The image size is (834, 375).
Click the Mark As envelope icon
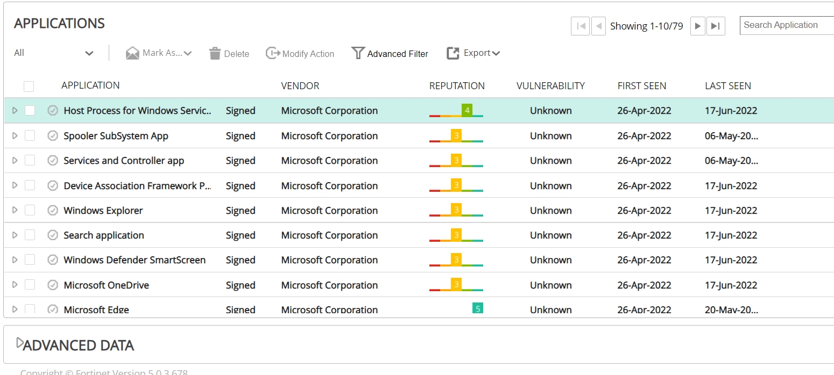[132, 53]
